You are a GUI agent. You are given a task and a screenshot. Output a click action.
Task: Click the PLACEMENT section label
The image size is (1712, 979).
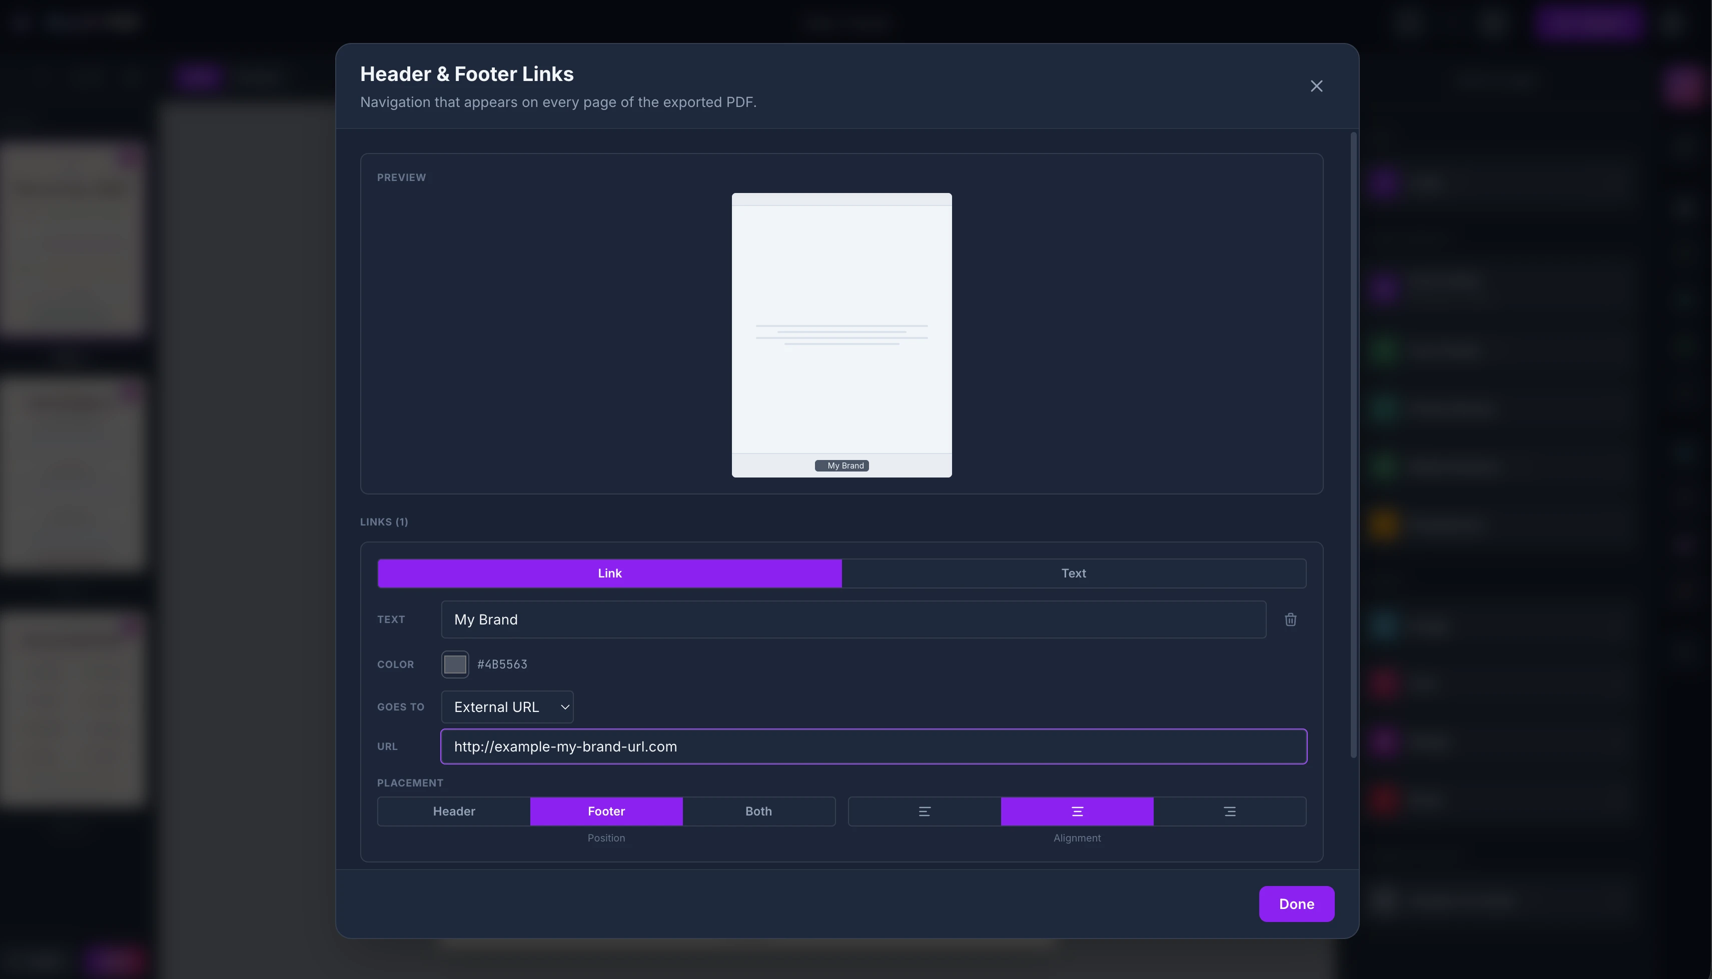click(410, 782)
